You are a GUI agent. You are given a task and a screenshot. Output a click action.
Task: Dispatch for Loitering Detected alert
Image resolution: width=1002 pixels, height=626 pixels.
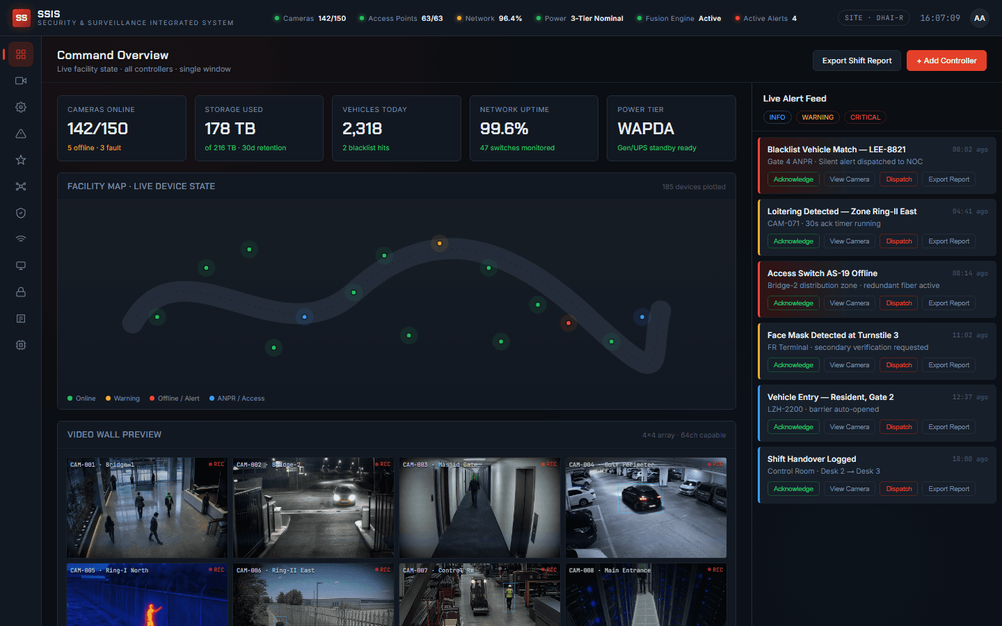(899, 241)
